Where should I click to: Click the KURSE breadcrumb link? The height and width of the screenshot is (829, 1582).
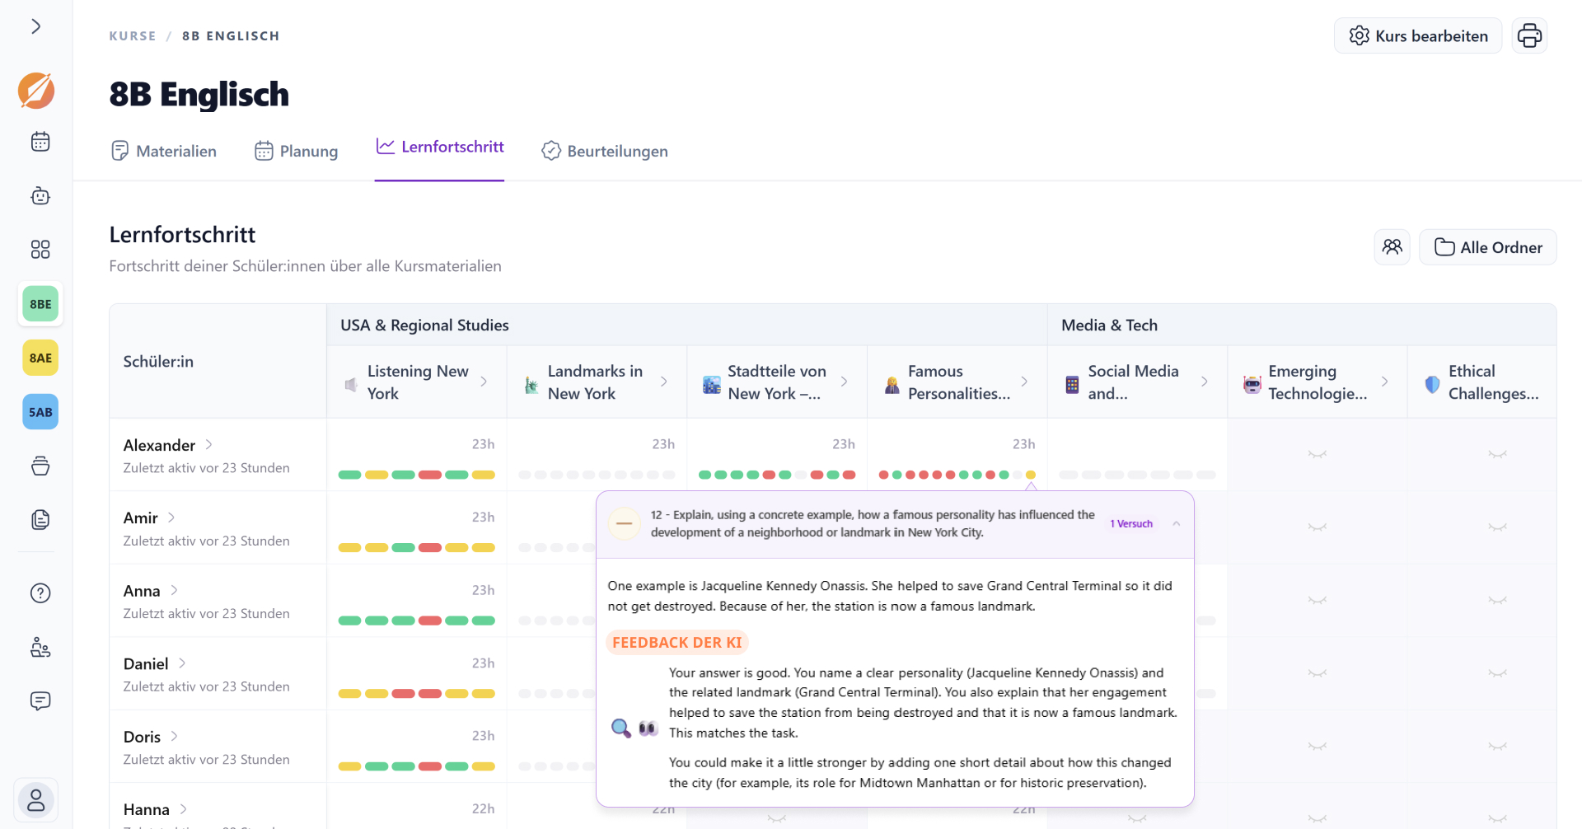coord(133,36)
